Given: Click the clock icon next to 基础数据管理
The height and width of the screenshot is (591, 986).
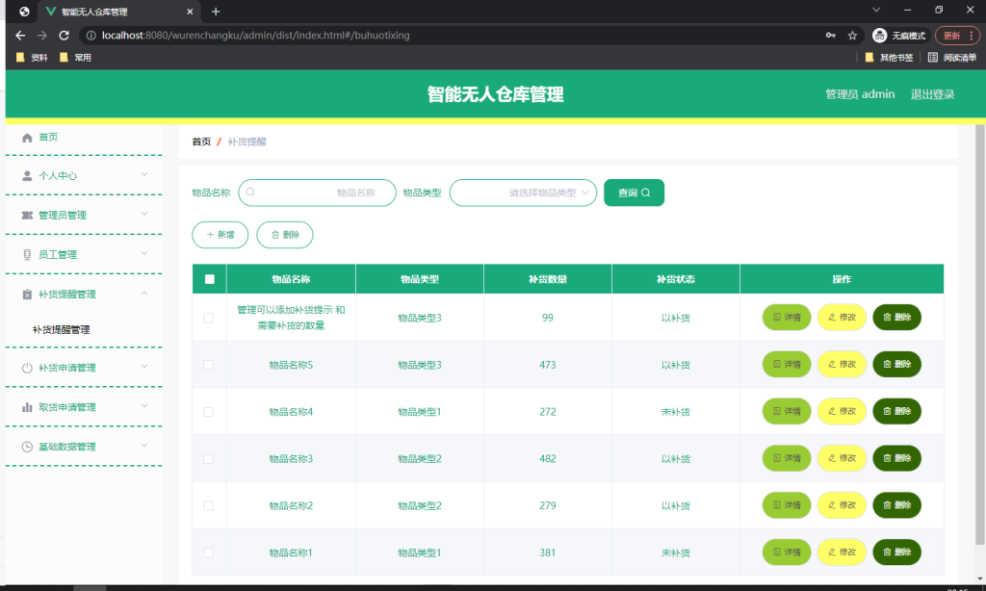Looking at the screenshot, I should [27, 447].
